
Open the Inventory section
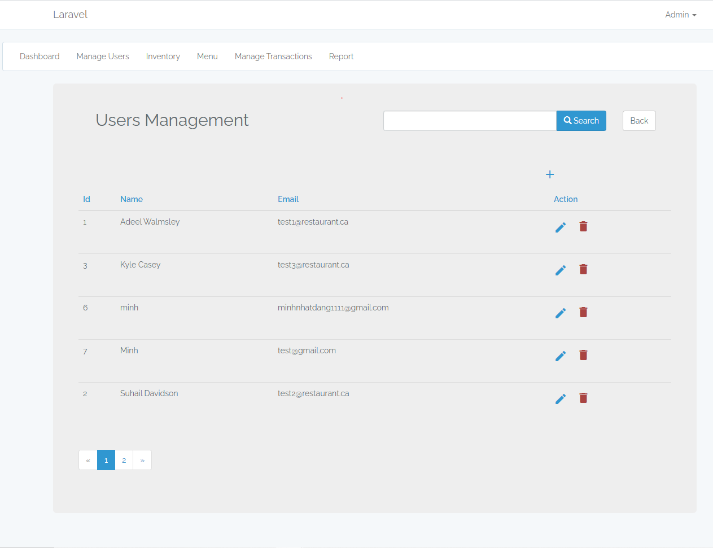pos(163,56)
